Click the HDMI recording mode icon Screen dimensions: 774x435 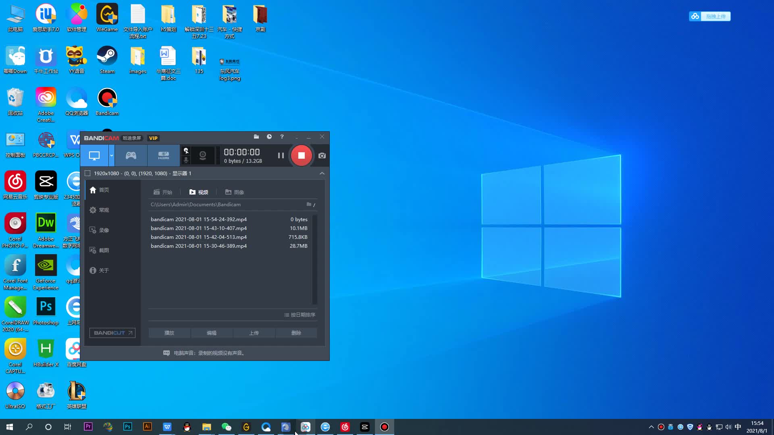tap(163, 155)
